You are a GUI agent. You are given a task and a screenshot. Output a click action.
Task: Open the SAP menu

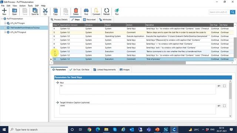coord(37,6)
